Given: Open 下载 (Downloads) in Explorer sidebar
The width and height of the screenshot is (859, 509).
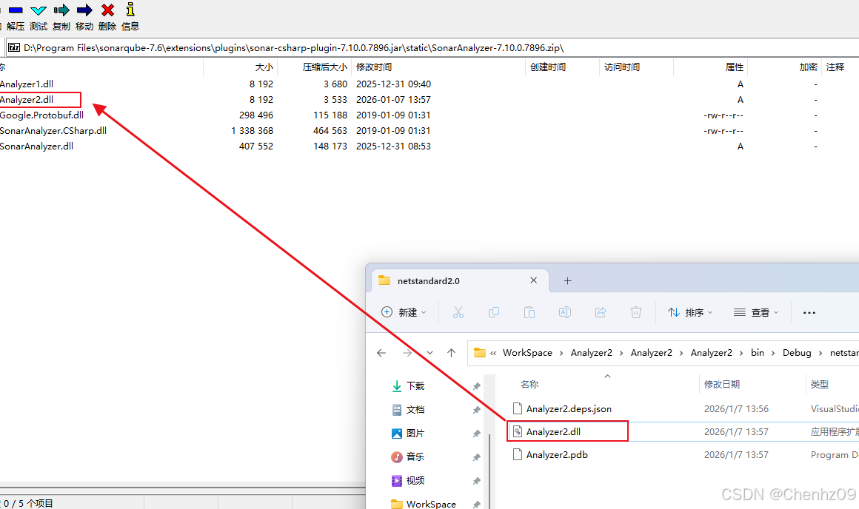Looking at the screenshot, I should 408,386.
